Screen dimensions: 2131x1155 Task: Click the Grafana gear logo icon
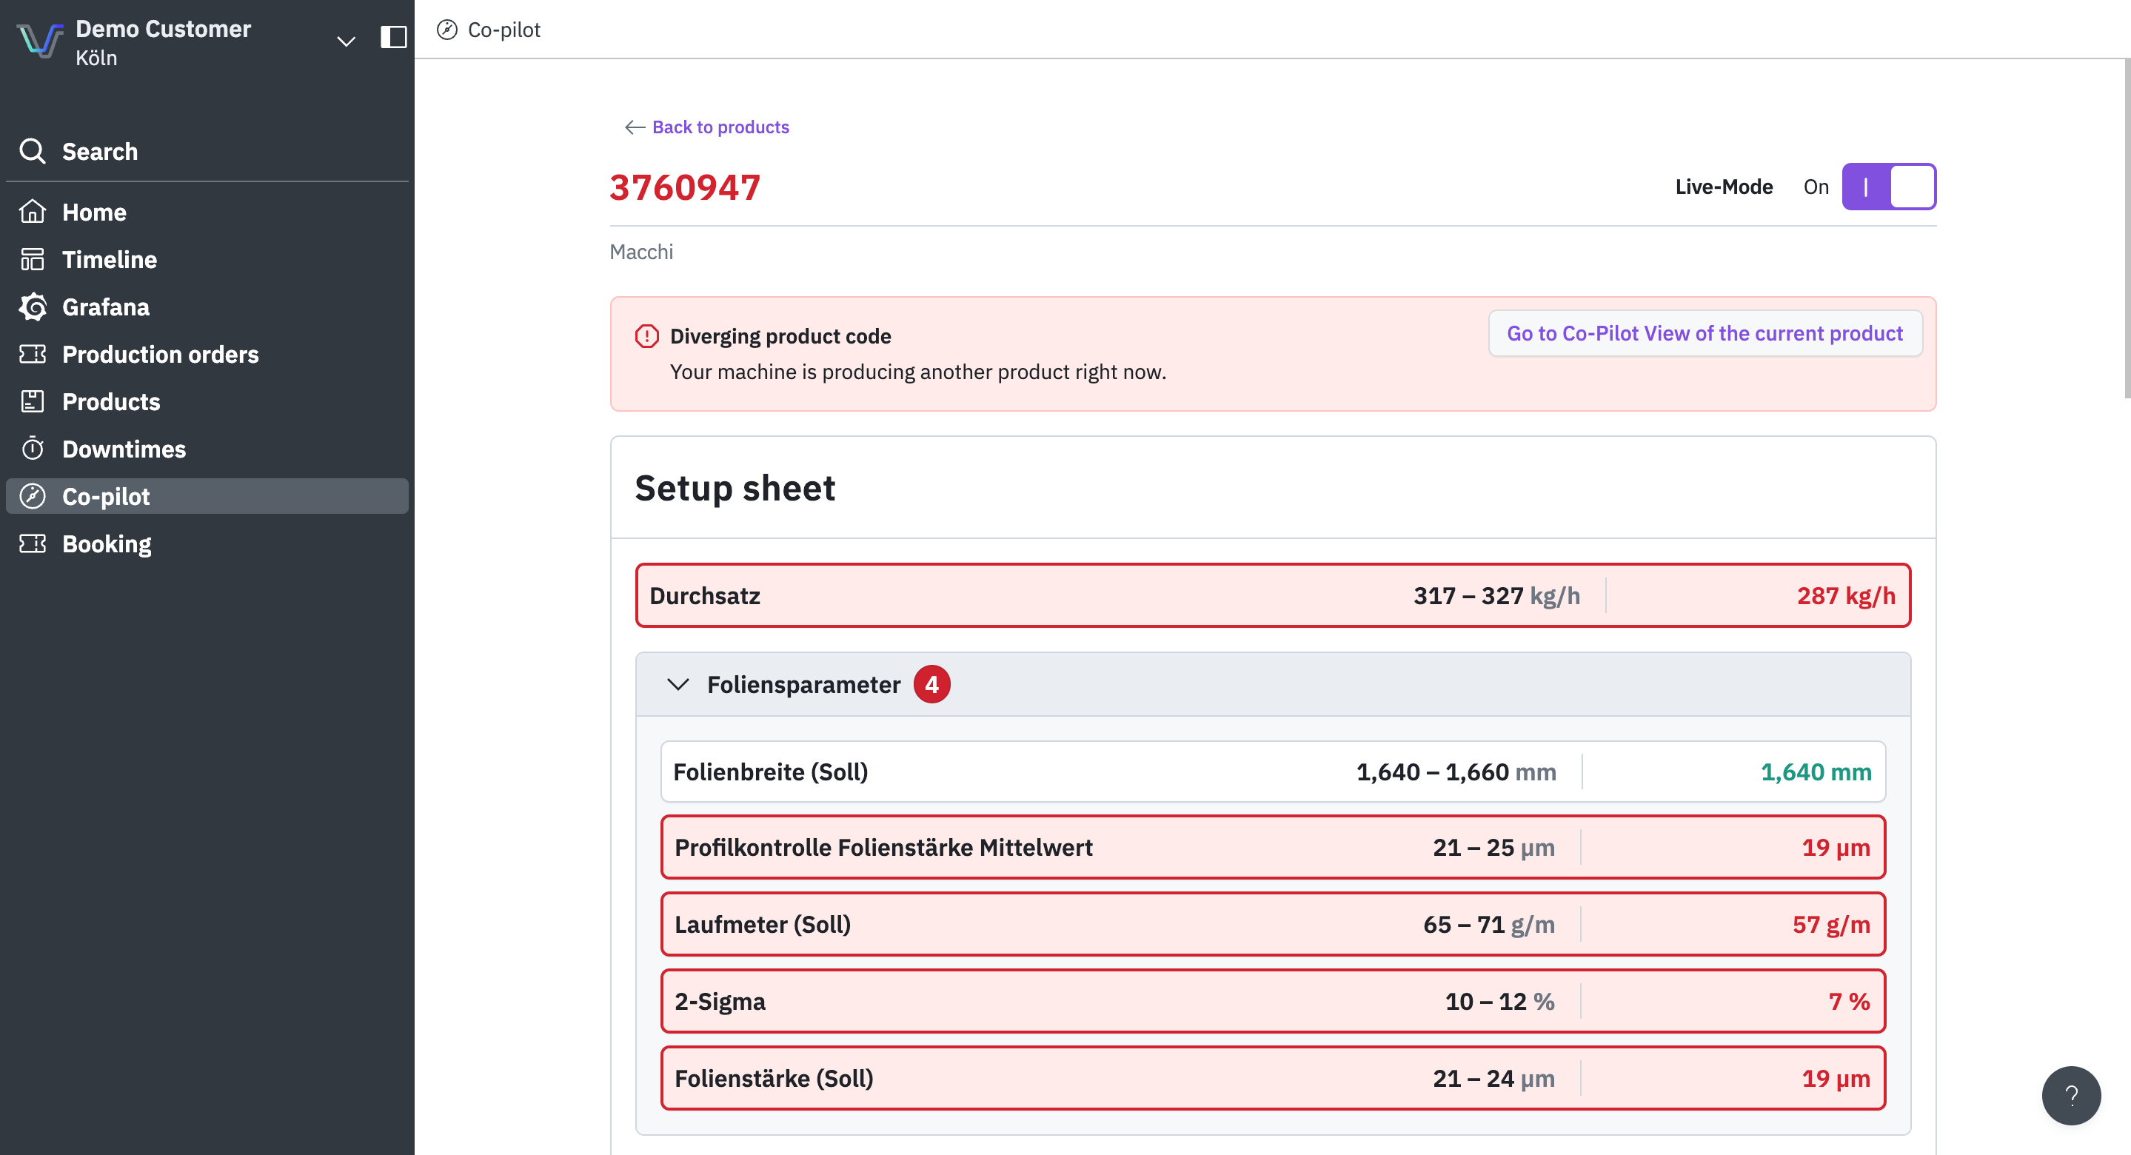(33, 307)
